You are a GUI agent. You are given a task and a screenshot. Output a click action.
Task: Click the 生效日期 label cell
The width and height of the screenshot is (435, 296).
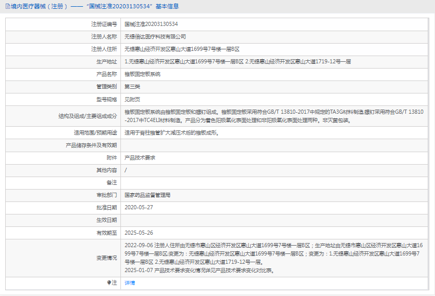point(63,220)
